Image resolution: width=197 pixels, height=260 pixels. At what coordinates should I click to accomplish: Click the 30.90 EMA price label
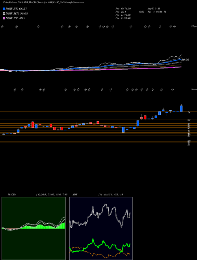coord(185,59)
